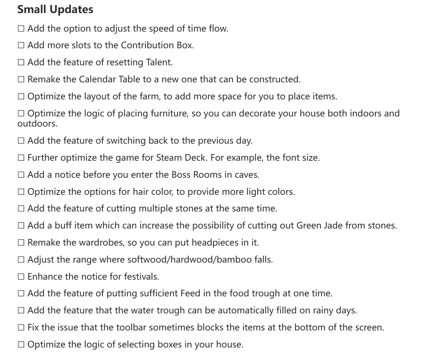Mark the hair color options checkbox

pos(21,192)
